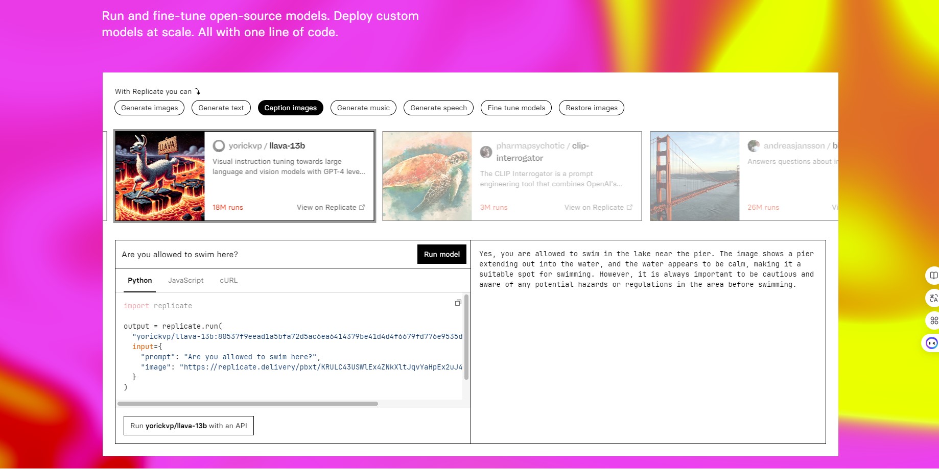The height and width of the screenshot is (469, 939).
Task: Switch to the JavaScript code tab
Action: 186,280
